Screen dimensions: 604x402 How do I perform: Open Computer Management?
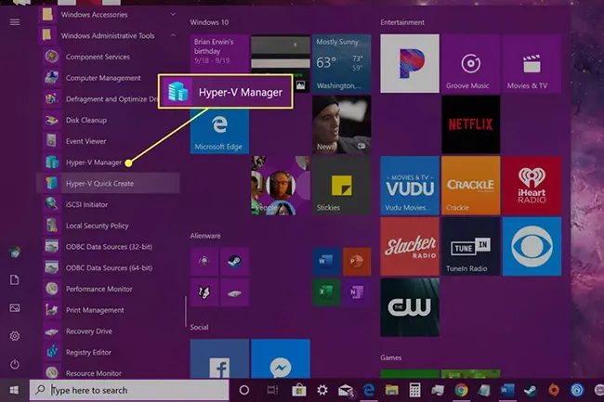108,78
